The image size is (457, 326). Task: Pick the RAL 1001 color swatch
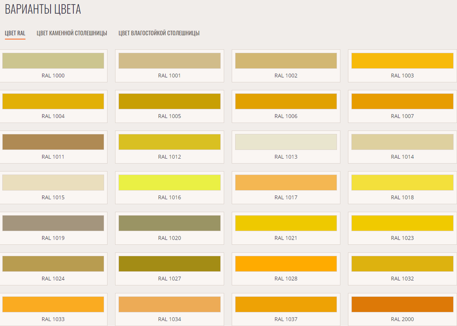tap(169, 61)
